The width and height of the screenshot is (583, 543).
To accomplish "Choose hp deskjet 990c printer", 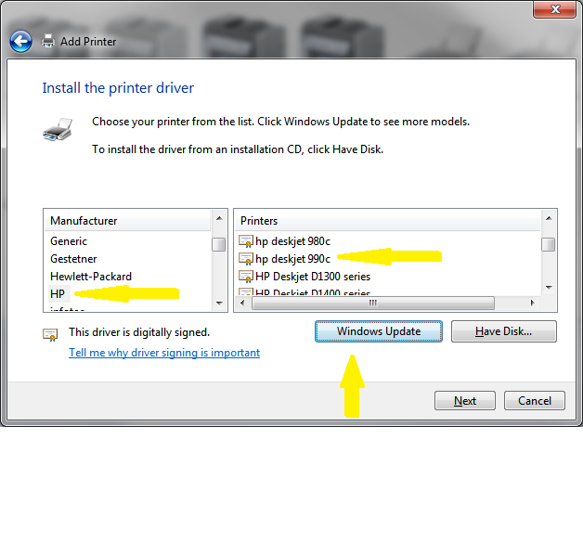I will (292, 259).
